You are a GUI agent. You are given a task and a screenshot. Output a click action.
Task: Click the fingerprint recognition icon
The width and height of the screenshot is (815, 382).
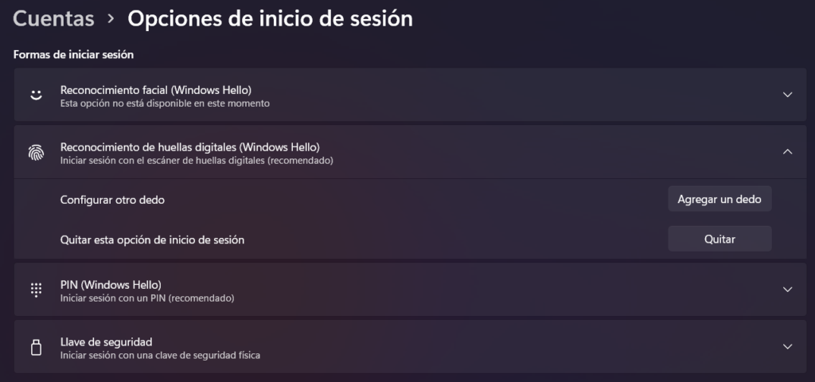pos(36,153)
